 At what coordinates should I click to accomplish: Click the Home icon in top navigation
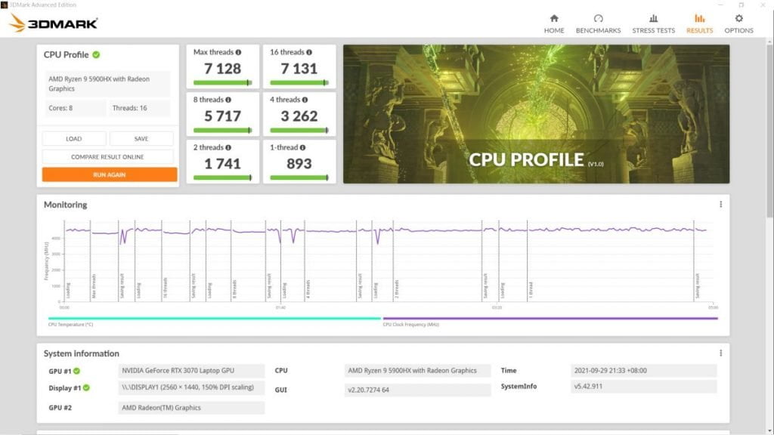click(554, 19)
